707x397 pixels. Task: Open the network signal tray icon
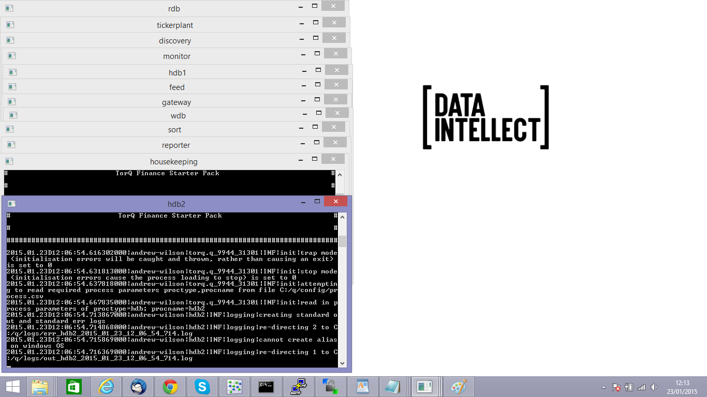641,387
